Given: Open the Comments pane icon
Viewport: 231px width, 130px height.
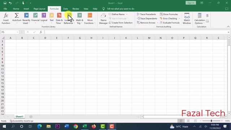Looking at the screenshot, I should 227,9.
